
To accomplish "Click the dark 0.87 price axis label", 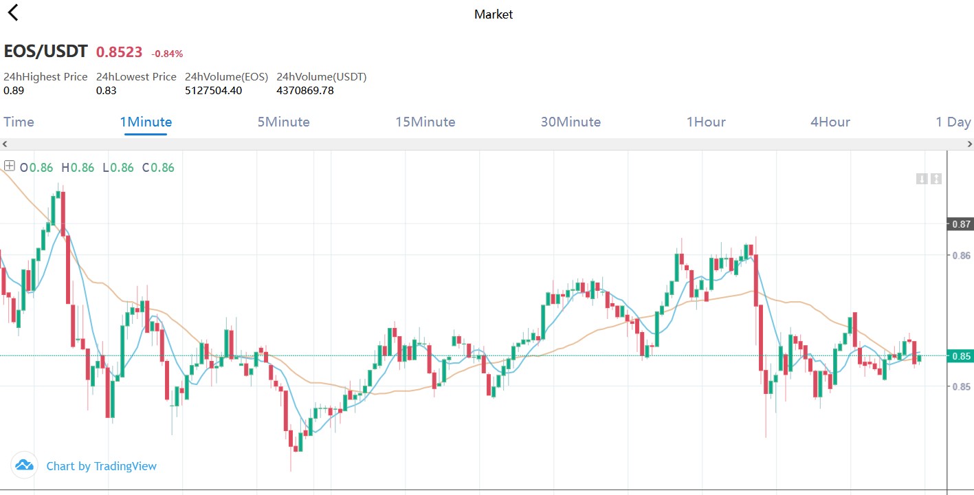I will pyautogui.click(x=960, y=224).
